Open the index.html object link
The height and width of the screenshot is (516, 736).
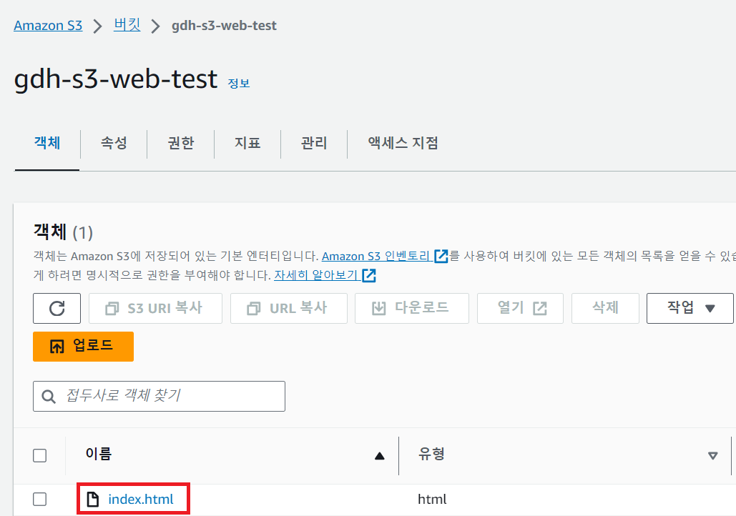[x=141, y=499]
